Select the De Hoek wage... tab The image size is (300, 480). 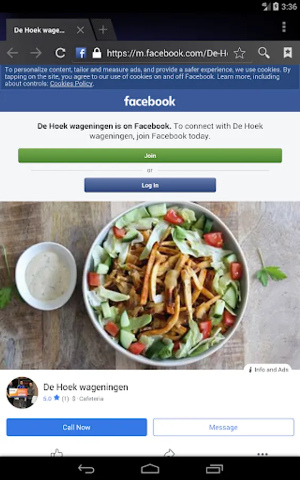point(39,30)
